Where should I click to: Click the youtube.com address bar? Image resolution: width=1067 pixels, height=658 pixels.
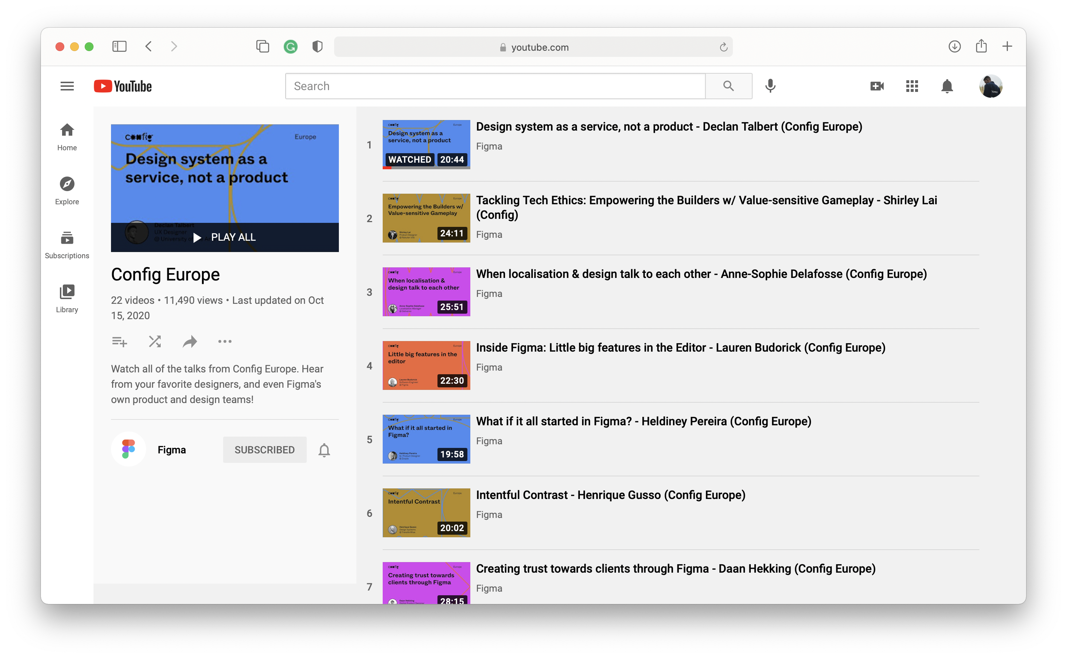pos(533,47)
